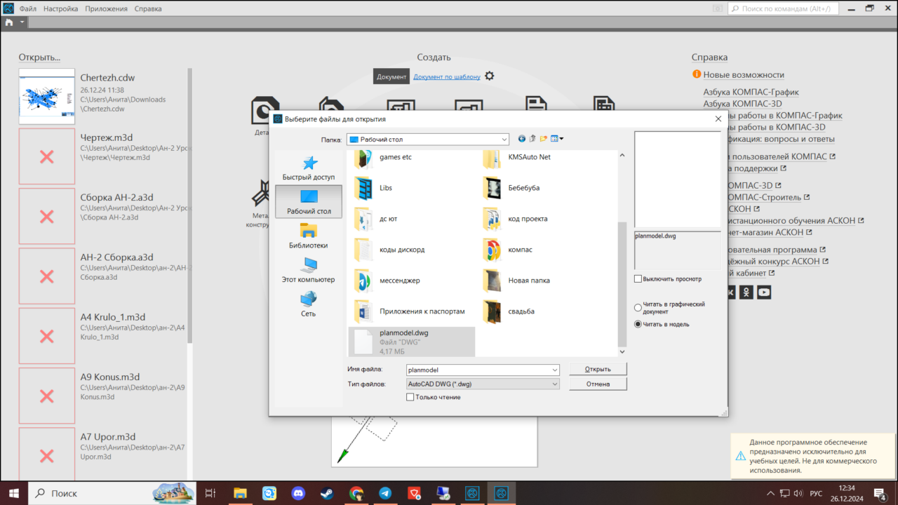This screenshot has height=505, width=898.
Task: Open the Настройка menu
Action: tap(61, 8)
